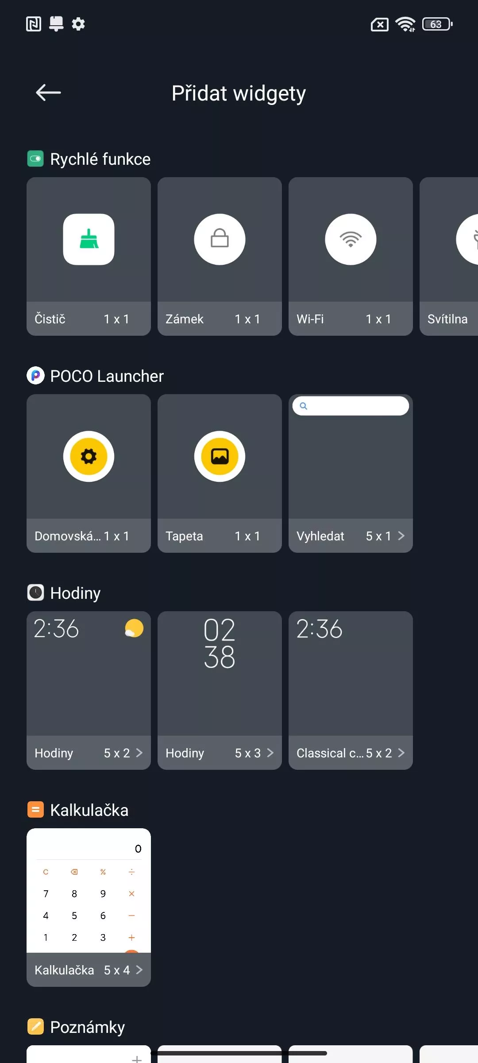Go back using the arrow icon
This screenshot has height=1063, width=478.
click(x=48, y=93)
